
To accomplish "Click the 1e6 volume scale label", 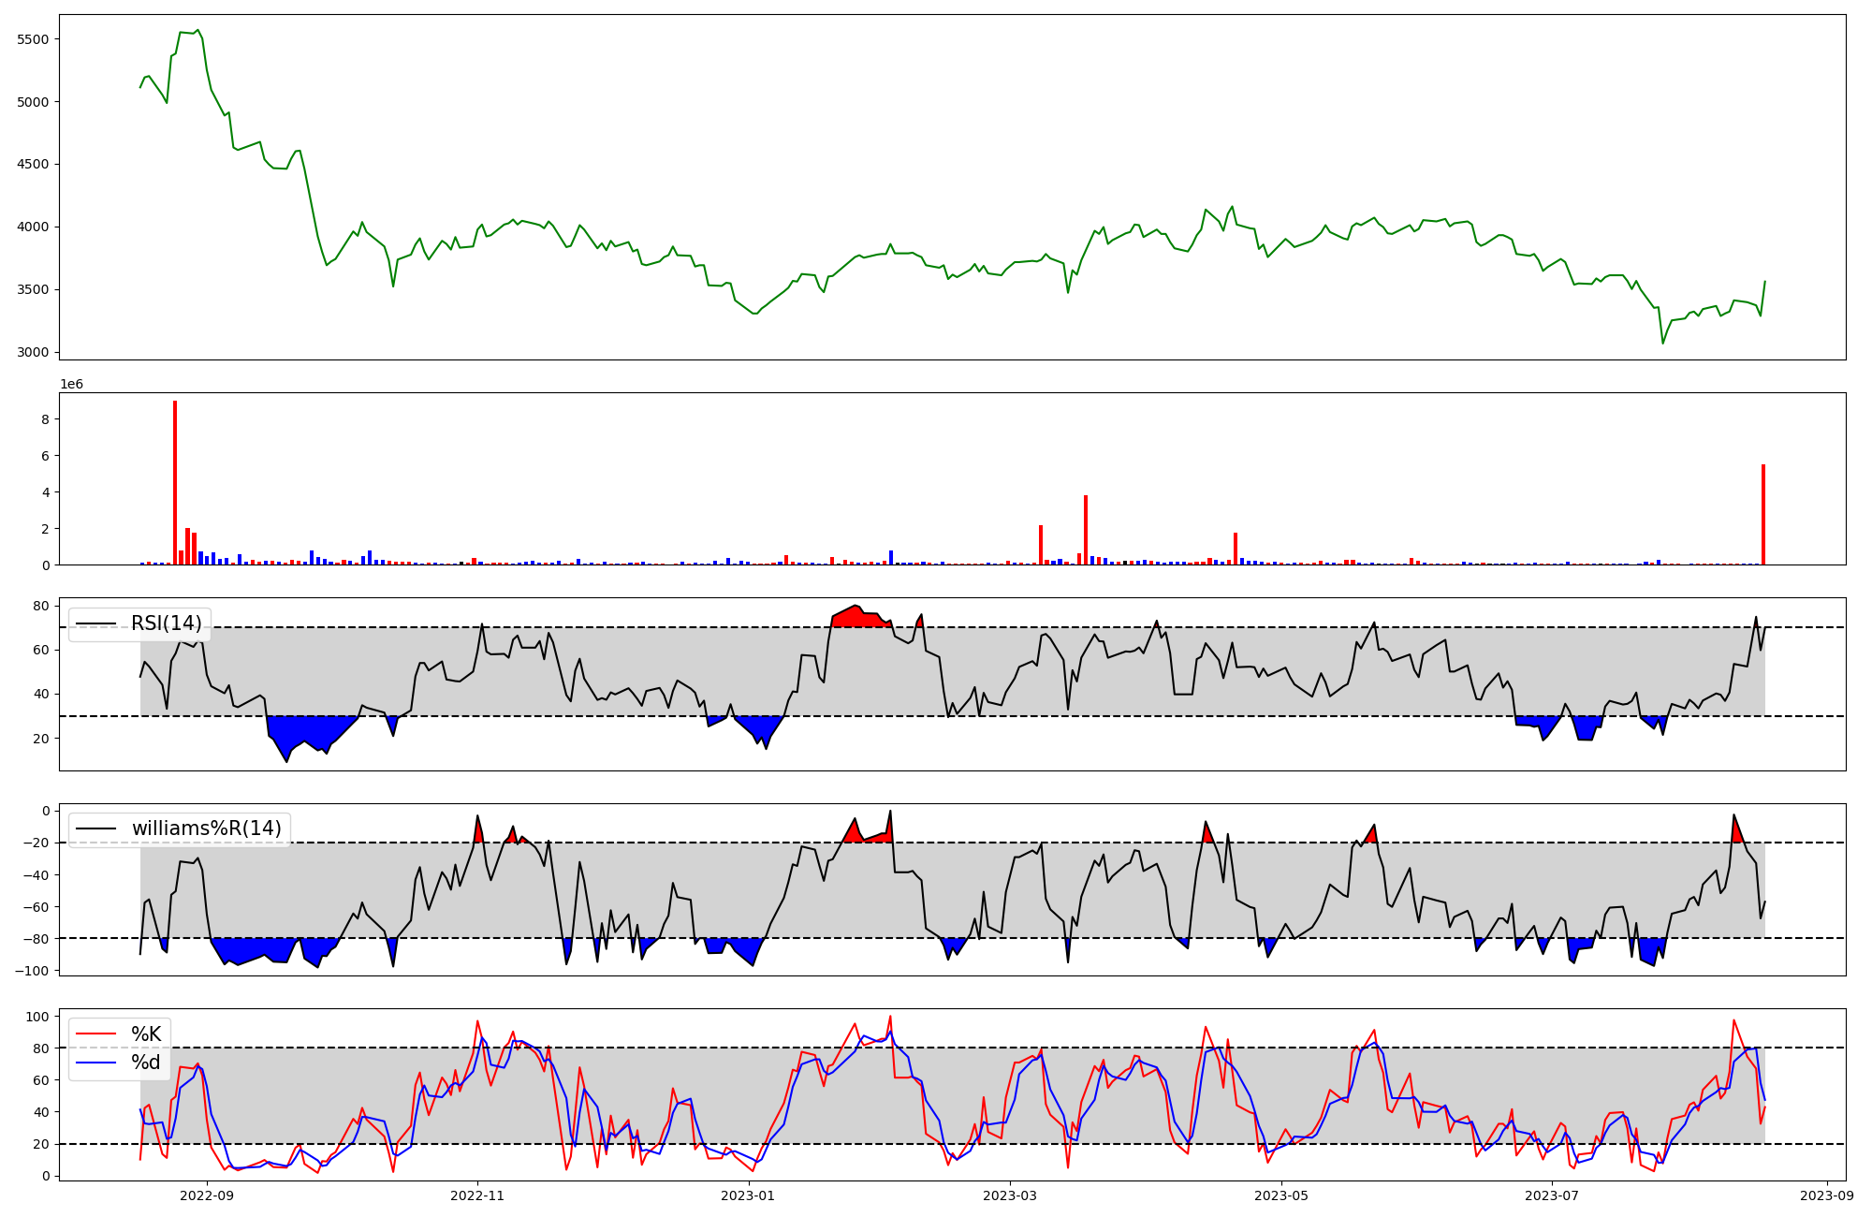I will pos(72,385).
